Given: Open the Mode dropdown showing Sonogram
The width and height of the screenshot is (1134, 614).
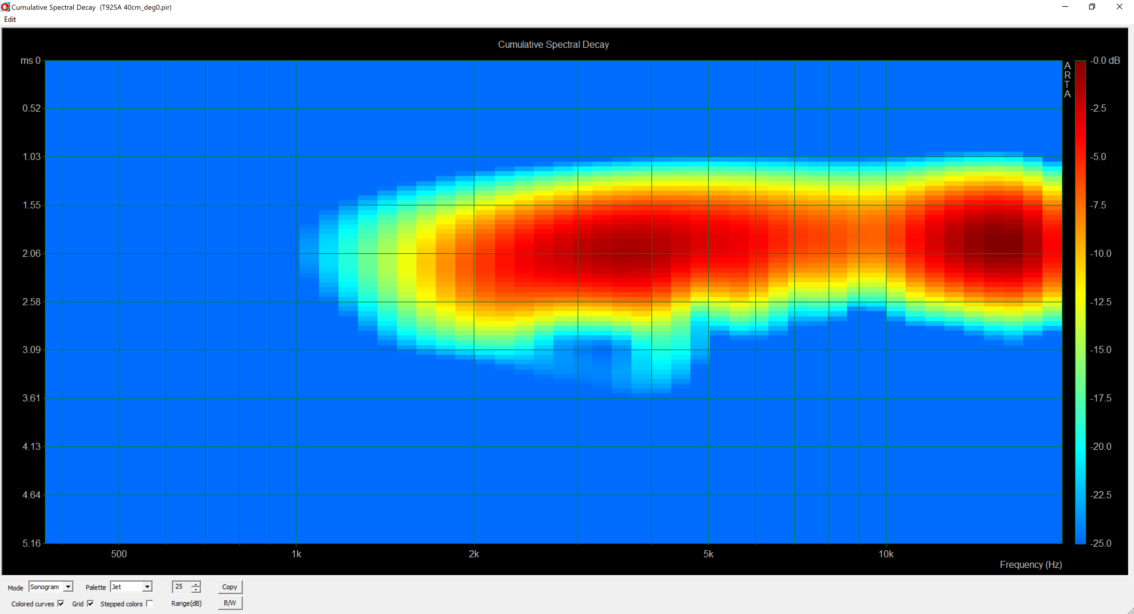Looking at the screenshot, I should click(x=50, y=587).
